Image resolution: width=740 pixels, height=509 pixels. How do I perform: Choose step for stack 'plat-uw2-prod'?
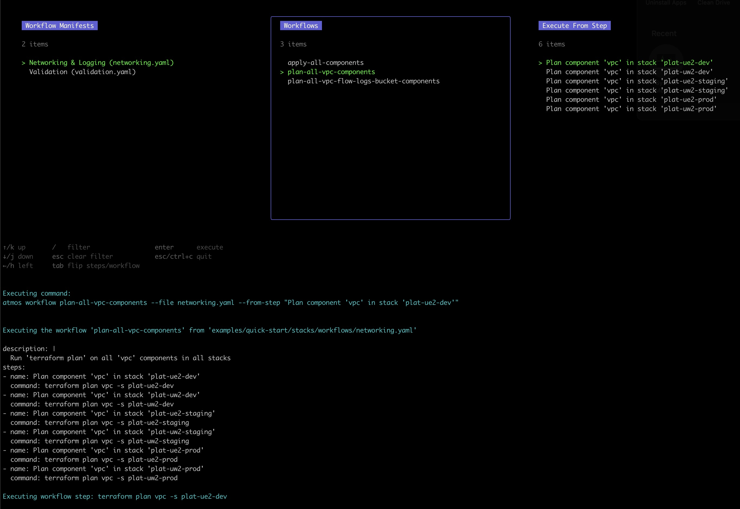point(631,109)
